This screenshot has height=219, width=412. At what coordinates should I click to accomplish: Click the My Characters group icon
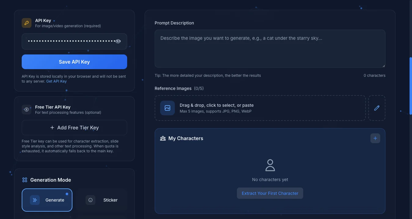(162, 138)
